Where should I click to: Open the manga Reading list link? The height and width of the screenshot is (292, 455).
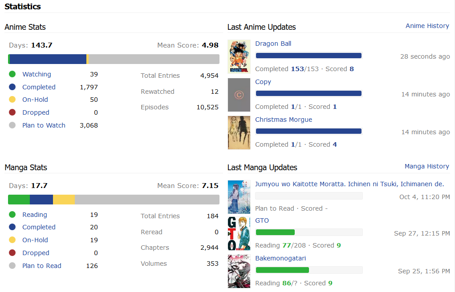point(35,215)
